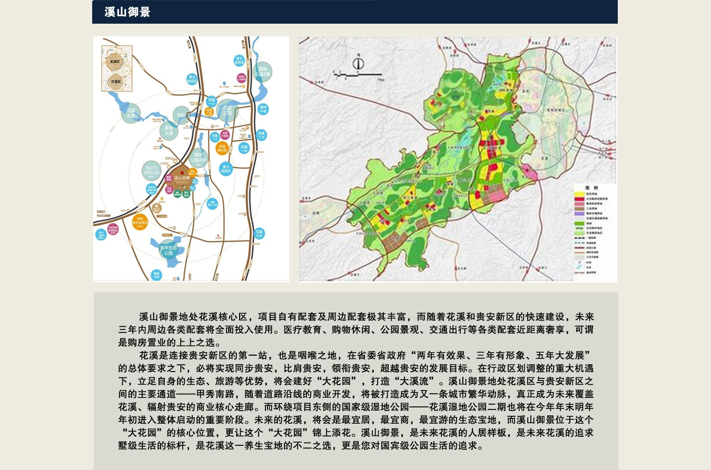Click the 花溪公园 circle marker
The width and height of the screenshot is (711, 470).
pyautogui.click(x=228, y=110)
